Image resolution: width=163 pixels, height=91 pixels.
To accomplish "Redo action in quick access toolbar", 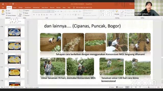I will point(10,4).
